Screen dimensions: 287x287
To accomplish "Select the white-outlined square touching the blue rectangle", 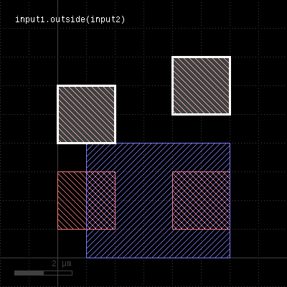I will 86,114.
